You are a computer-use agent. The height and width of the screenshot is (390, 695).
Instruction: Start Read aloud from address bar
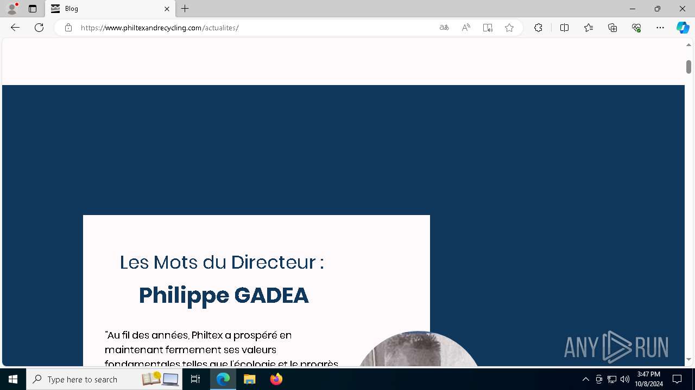466,28
